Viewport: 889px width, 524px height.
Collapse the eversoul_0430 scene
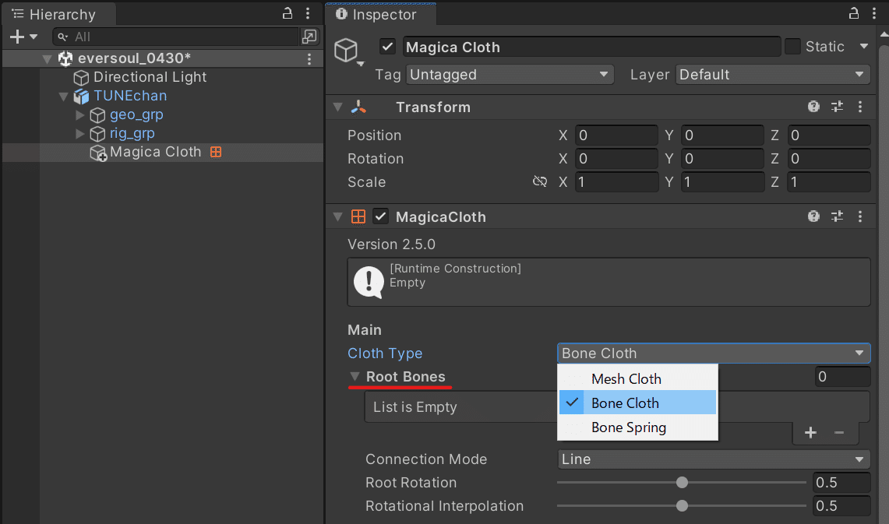coord(48,58)
